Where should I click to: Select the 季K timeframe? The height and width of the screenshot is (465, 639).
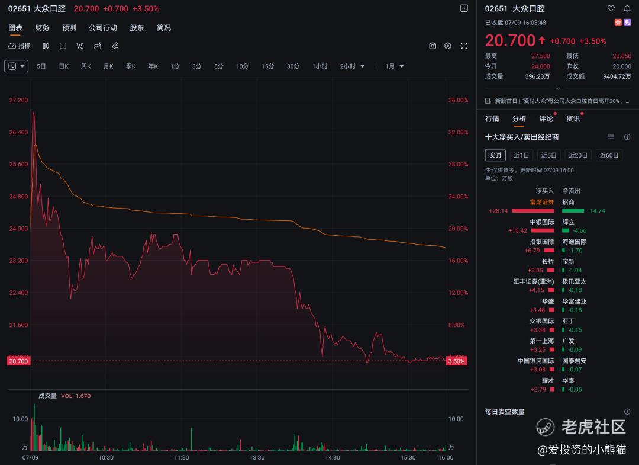(131, 66)
